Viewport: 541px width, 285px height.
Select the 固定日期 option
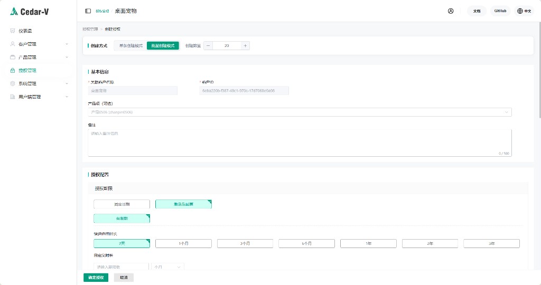click(x=122, y=204)
